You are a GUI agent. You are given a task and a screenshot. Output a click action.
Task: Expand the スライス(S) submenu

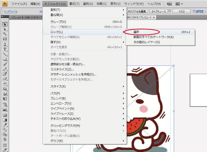pos(85,86)
